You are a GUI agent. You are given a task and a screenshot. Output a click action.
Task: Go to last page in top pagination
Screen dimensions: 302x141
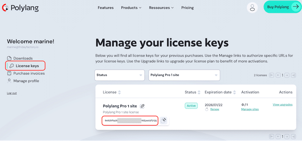click(293, 75)
